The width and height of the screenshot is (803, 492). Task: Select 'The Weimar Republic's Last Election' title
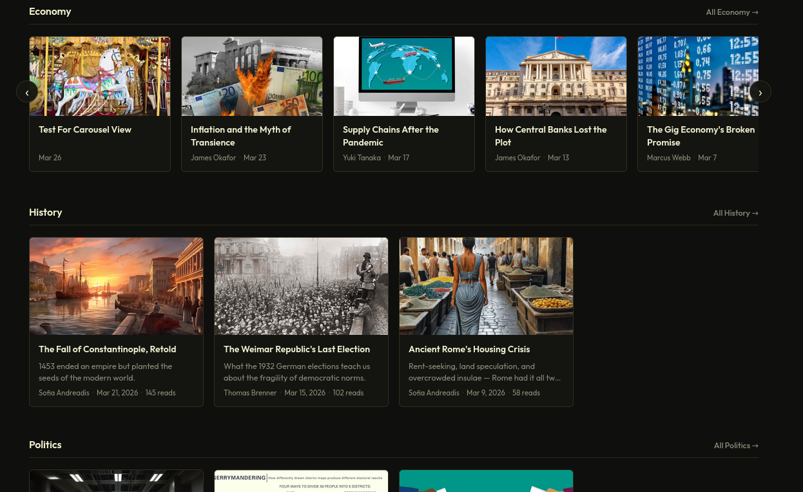tap(296, 349)
